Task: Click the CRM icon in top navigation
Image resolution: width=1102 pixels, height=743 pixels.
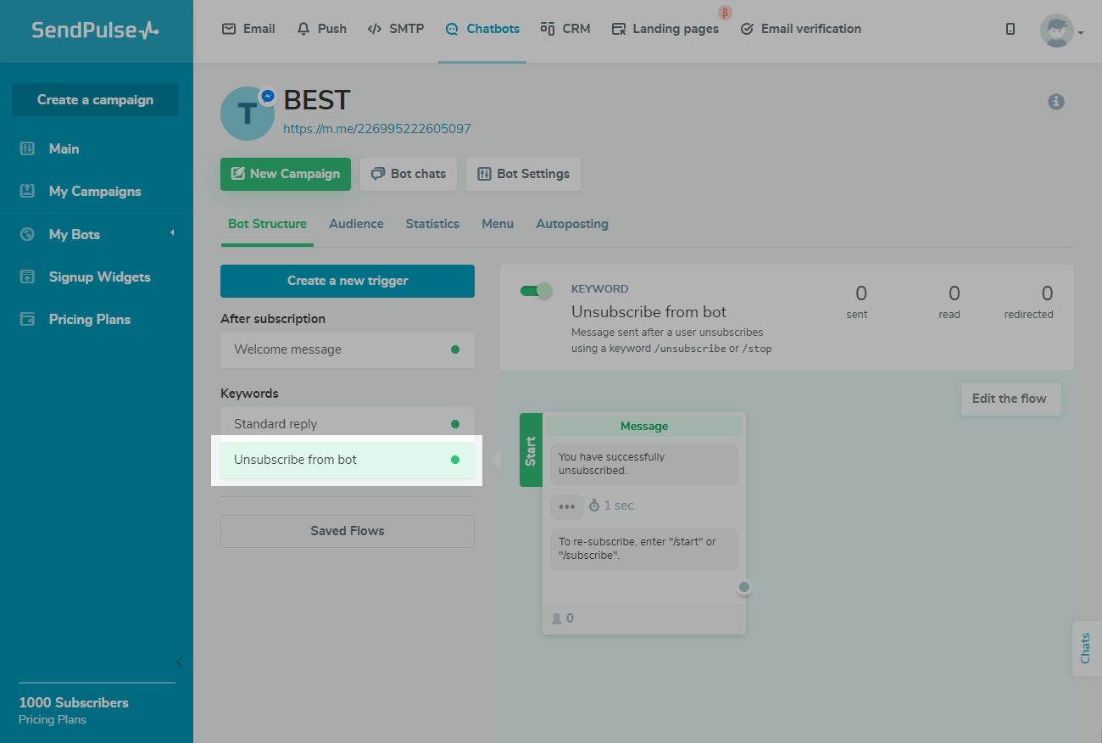Action: pos(548,29)
